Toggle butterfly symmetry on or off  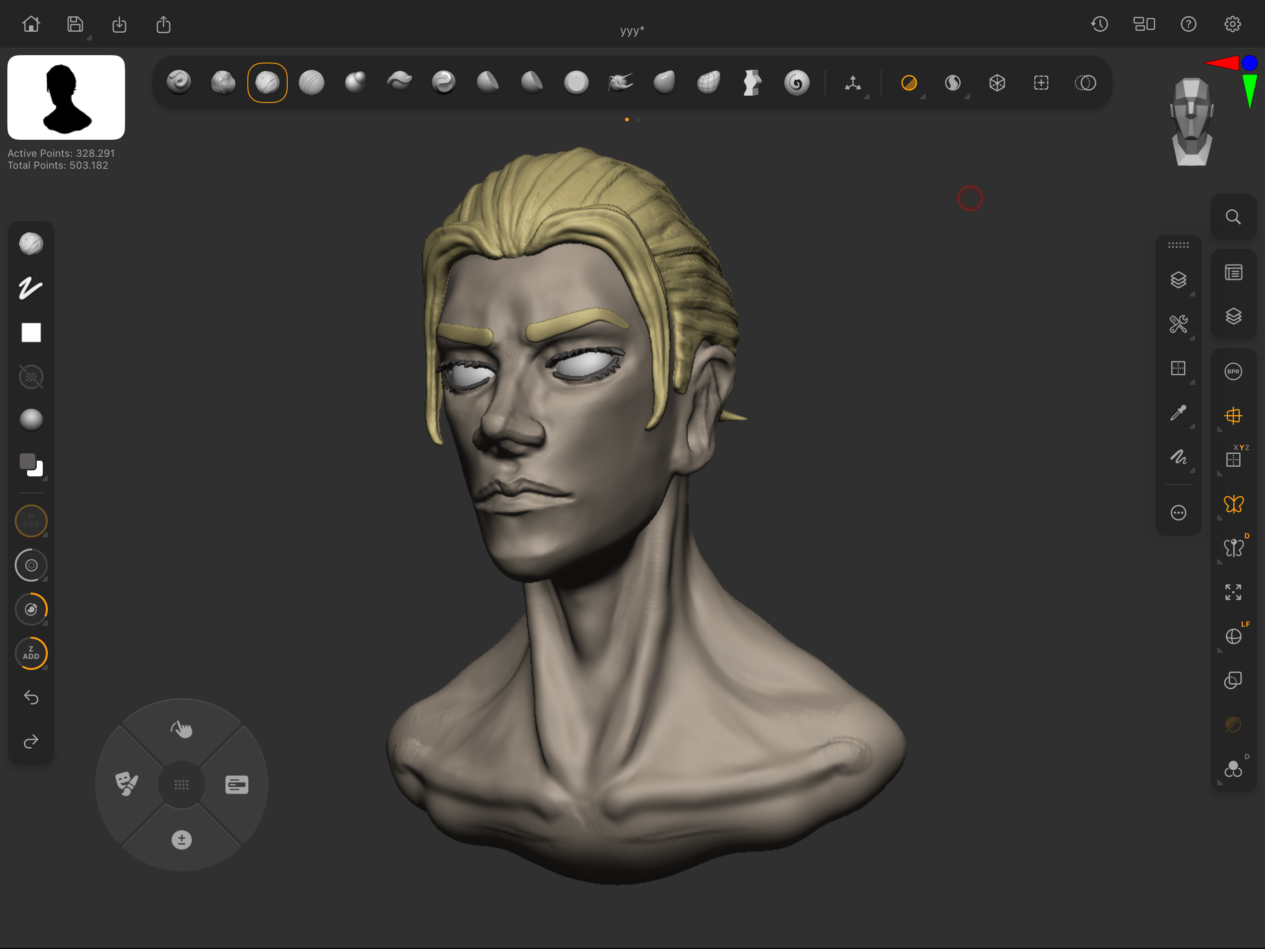[x=1233, y=504]
